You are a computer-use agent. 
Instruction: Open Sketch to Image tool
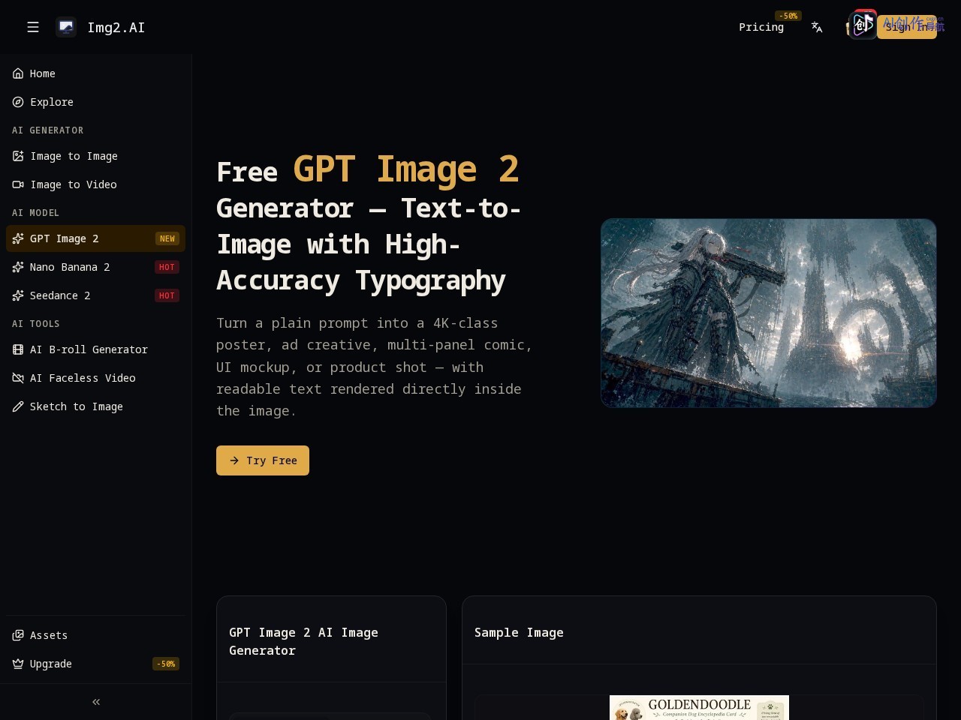pos(95,406)
